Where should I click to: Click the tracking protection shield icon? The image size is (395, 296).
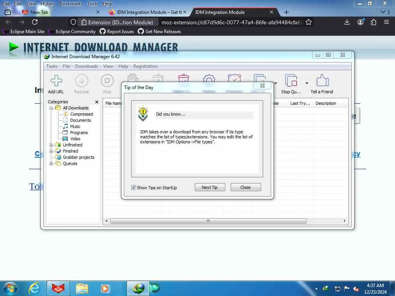click(73, 22)
